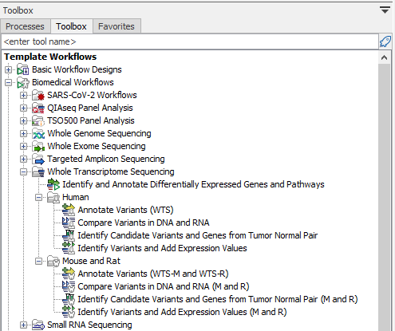The height and width of the screenshot is (331, 395).
Task: Click the Add Expression Values (M and R) icon
Action: click(x=69, y=312)
